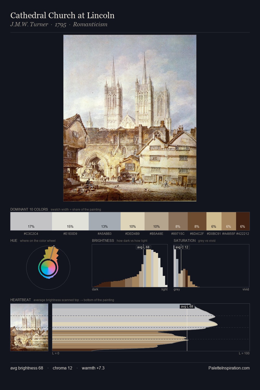Image resolution: width=260 pixels, height=390 pixels.
Task: Click the caption 'swatch width = share of the painting'
Action: [76, 209]
